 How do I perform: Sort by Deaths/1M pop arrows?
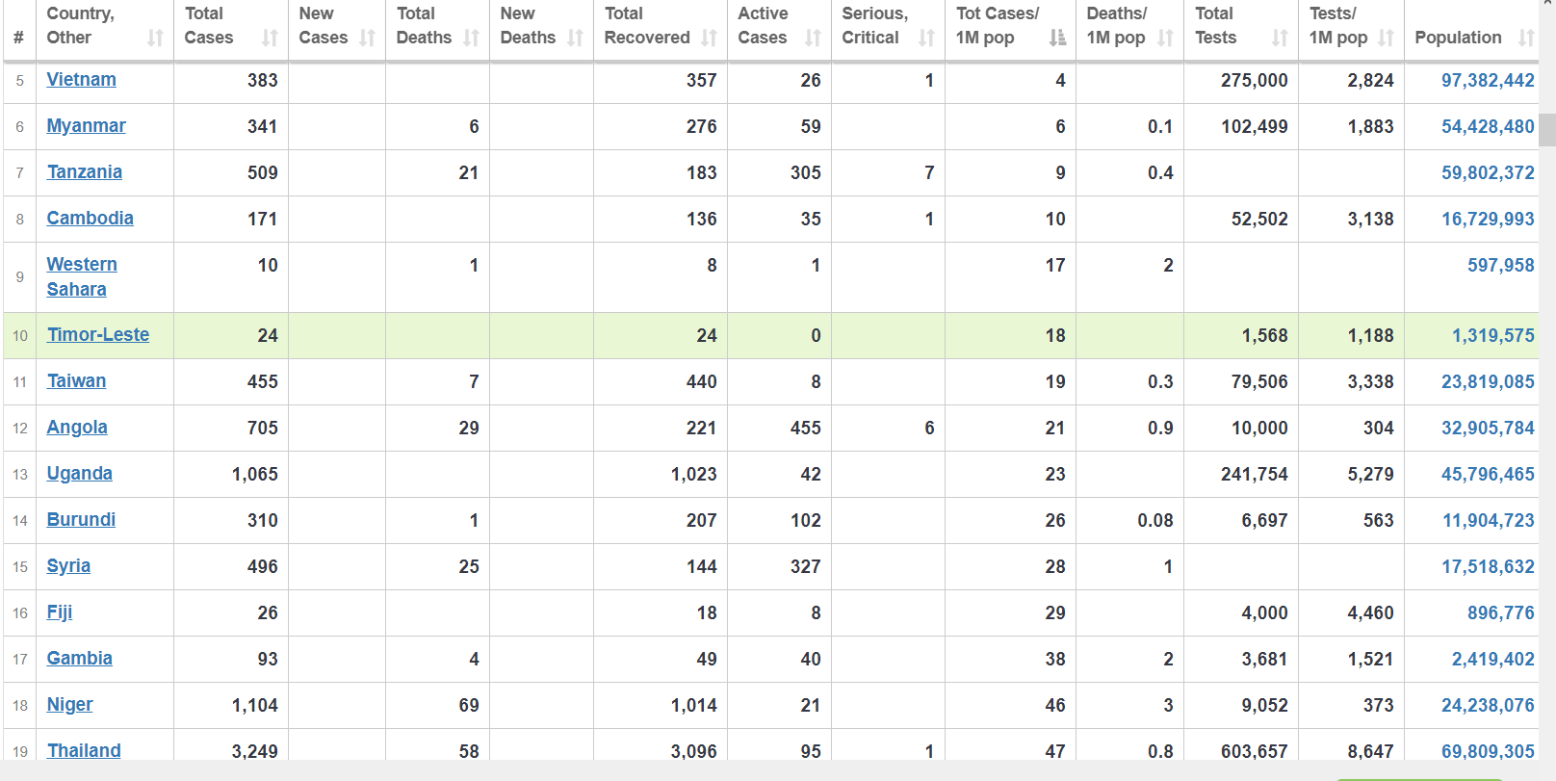[x=1165, y=38]
